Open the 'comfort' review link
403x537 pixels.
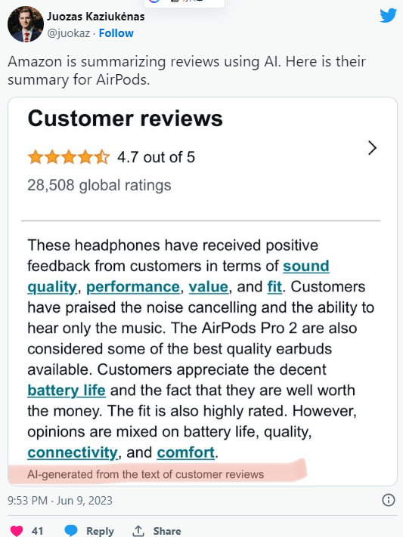(x=185, y=452)
